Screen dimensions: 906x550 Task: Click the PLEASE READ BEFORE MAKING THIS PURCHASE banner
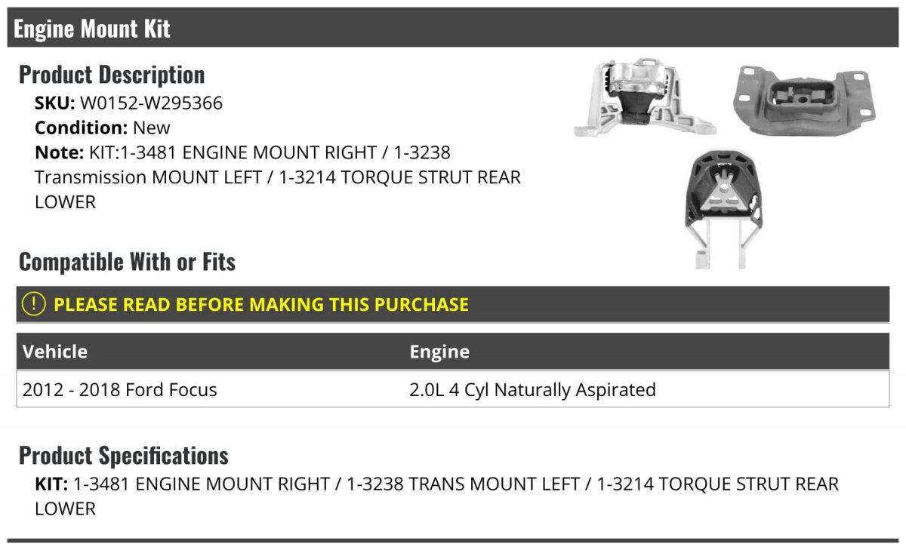[261, 305]
